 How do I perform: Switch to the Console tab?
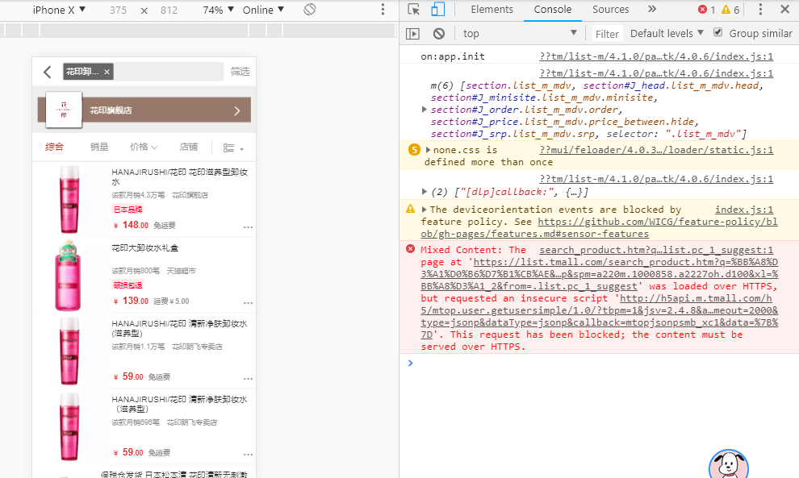pyautogui.click(x=552, y=9)
